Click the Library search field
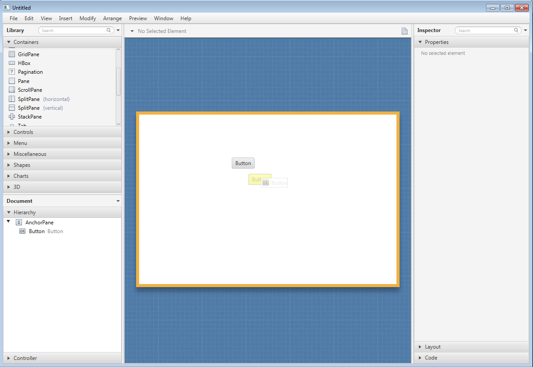 (73, 31)
